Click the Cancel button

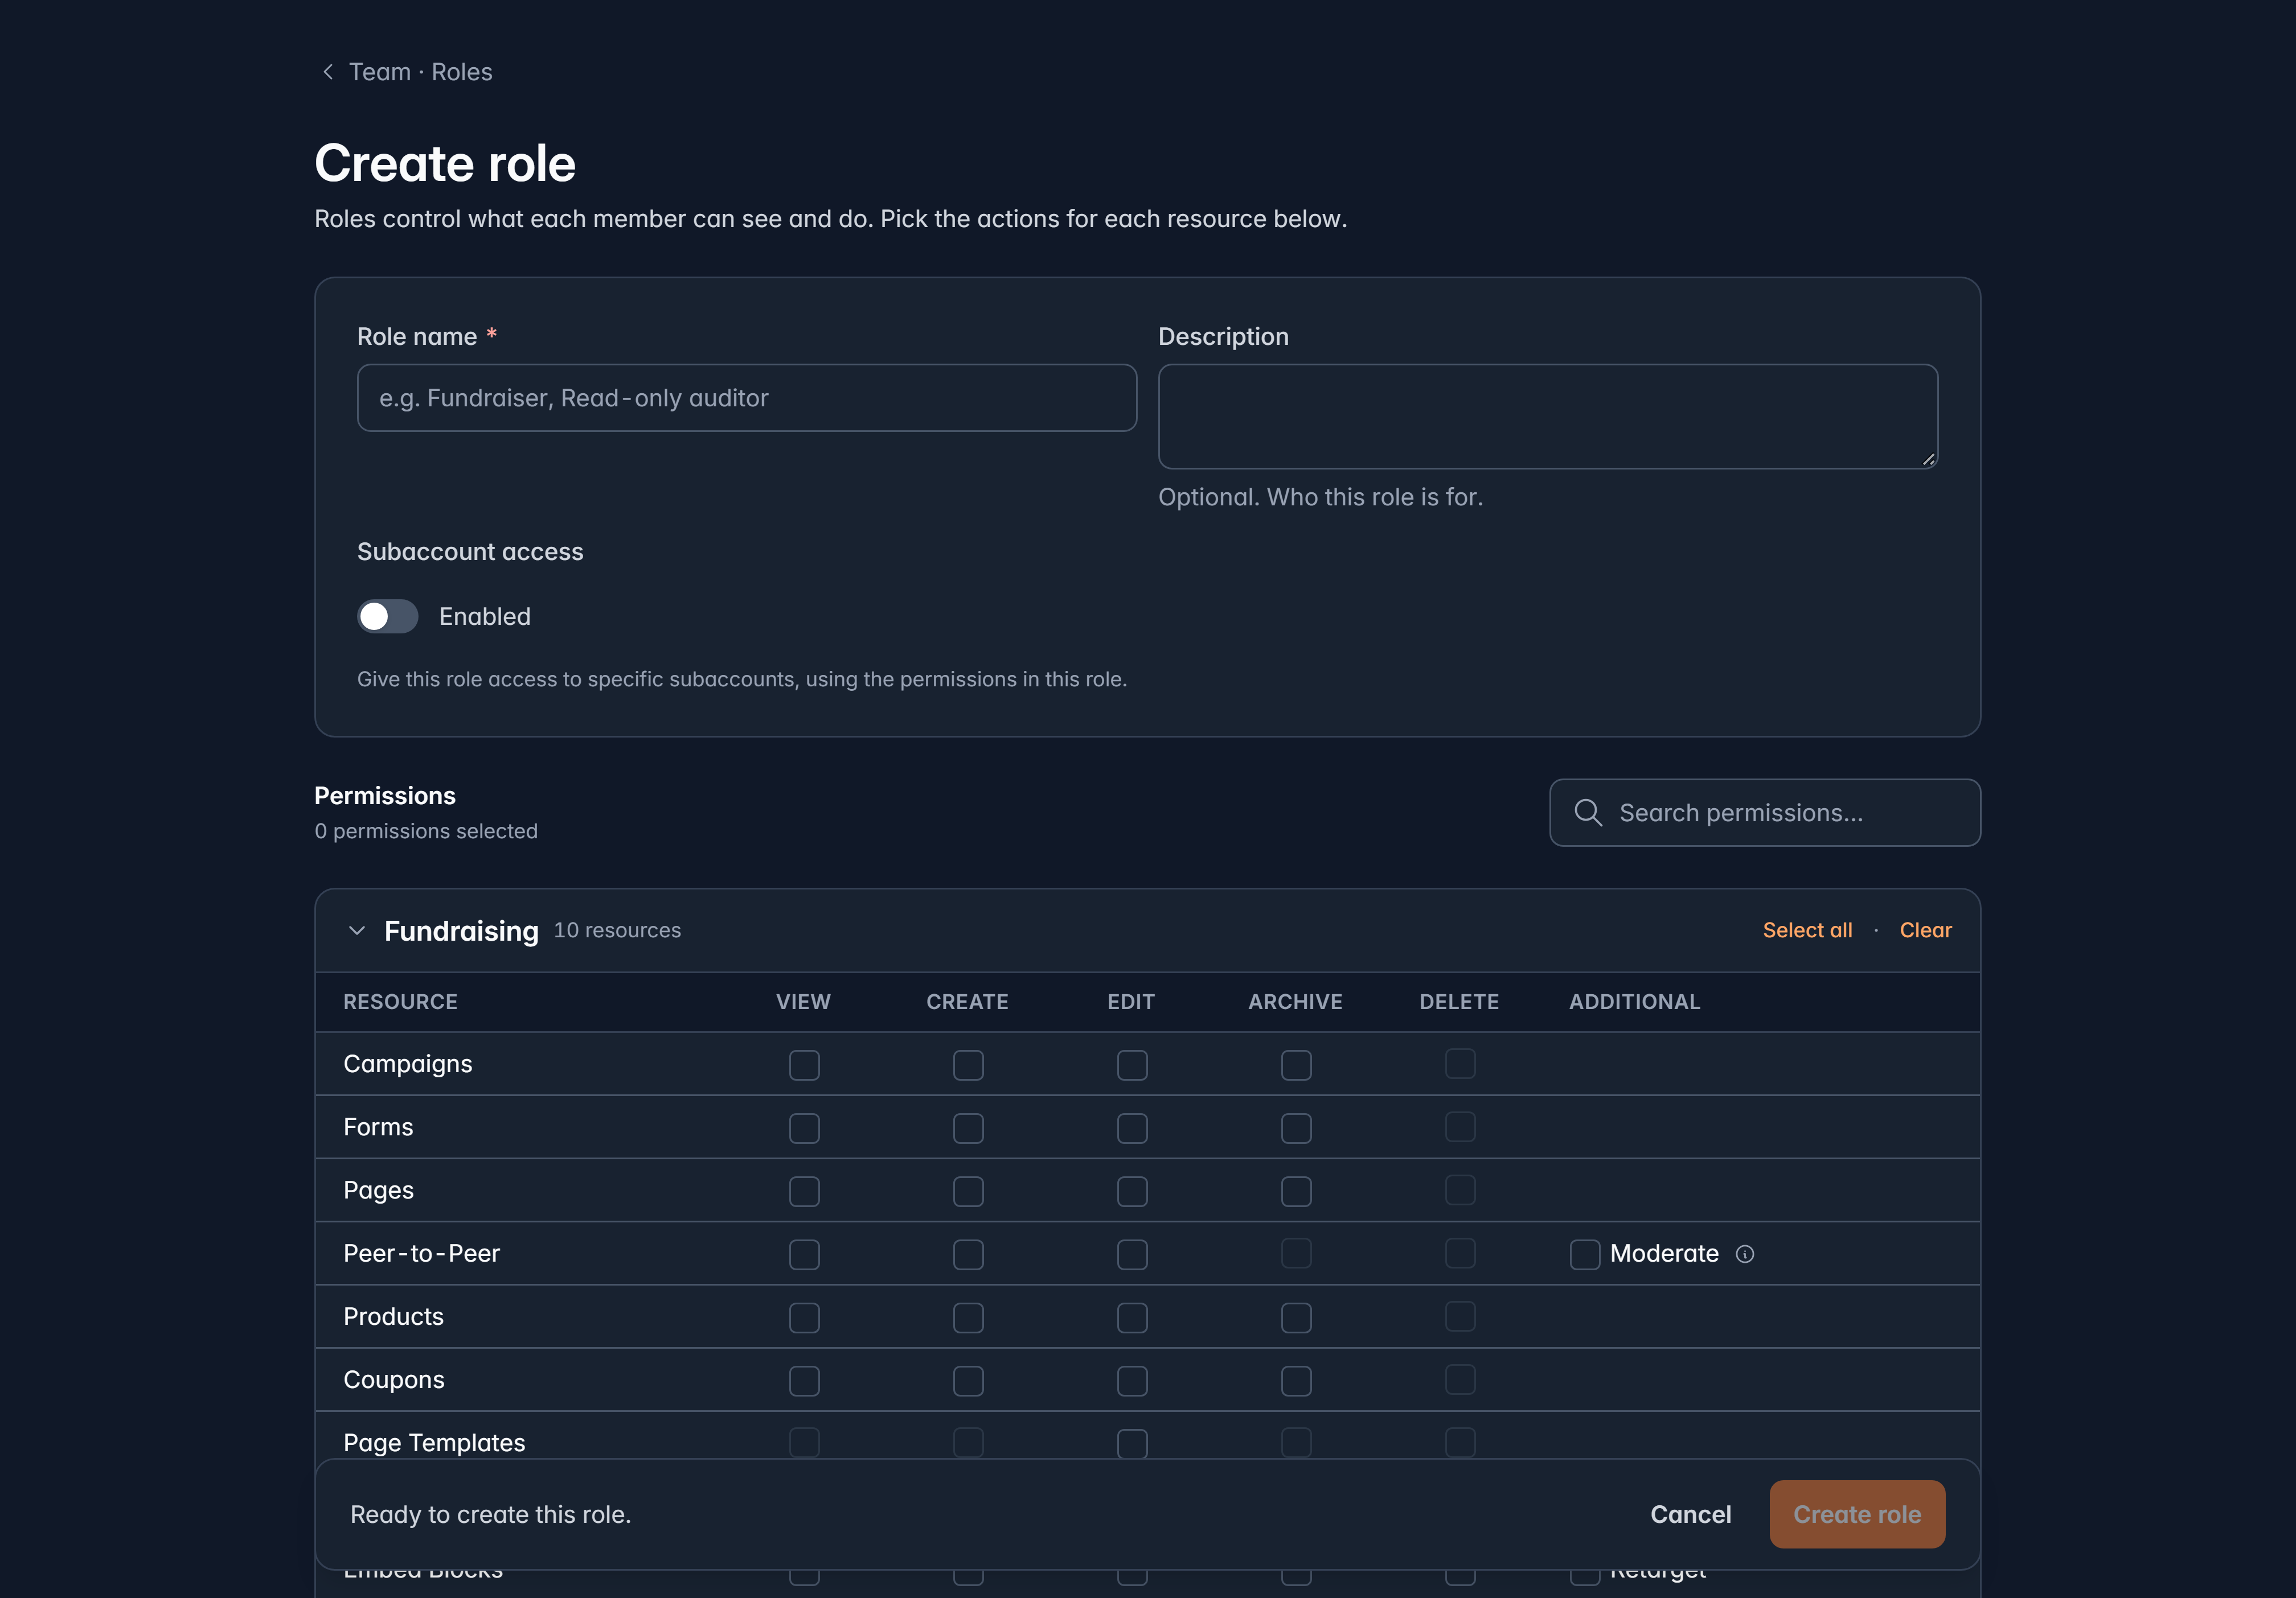(x=1690, y=1514)
